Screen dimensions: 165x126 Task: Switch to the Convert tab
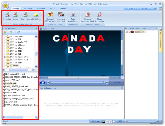pos(41,9)
